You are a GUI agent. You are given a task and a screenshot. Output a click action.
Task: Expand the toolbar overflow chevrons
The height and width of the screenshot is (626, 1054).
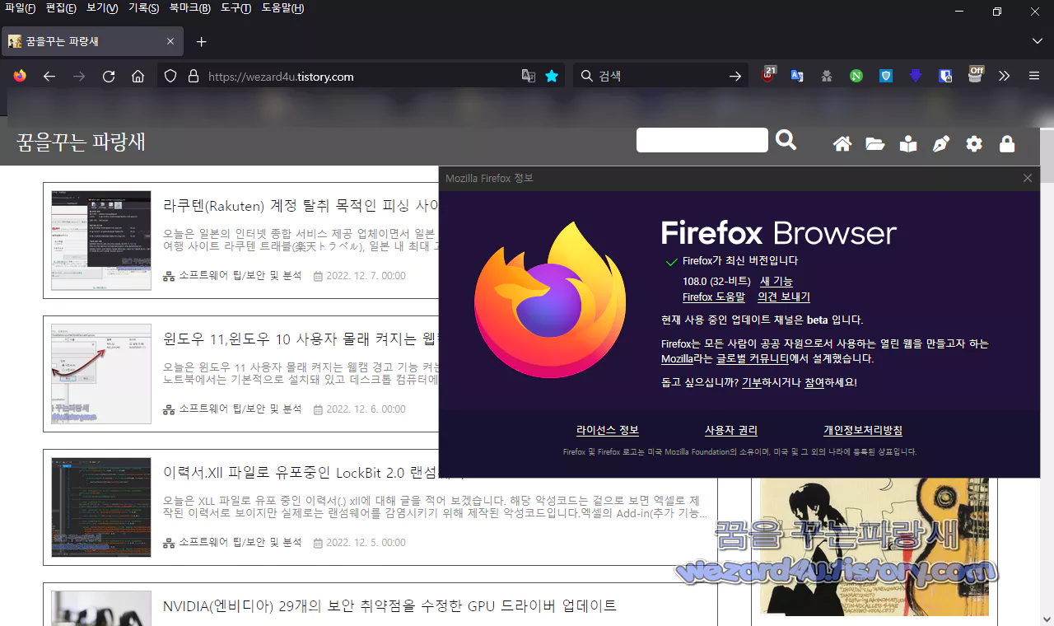click(x=1004, y=76)
